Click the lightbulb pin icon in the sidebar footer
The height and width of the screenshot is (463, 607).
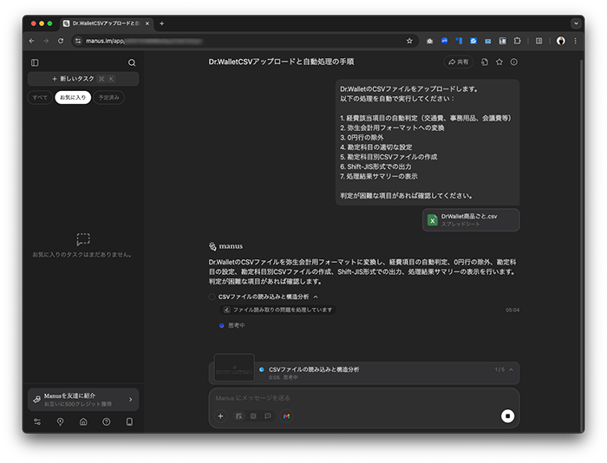pyautogui.click(x=61, y=421)
